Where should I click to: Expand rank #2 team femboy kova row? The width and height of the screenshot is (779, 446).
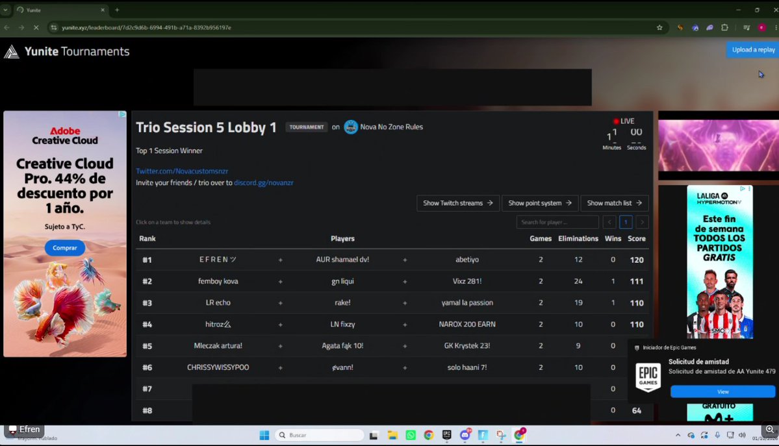point(392,281)
